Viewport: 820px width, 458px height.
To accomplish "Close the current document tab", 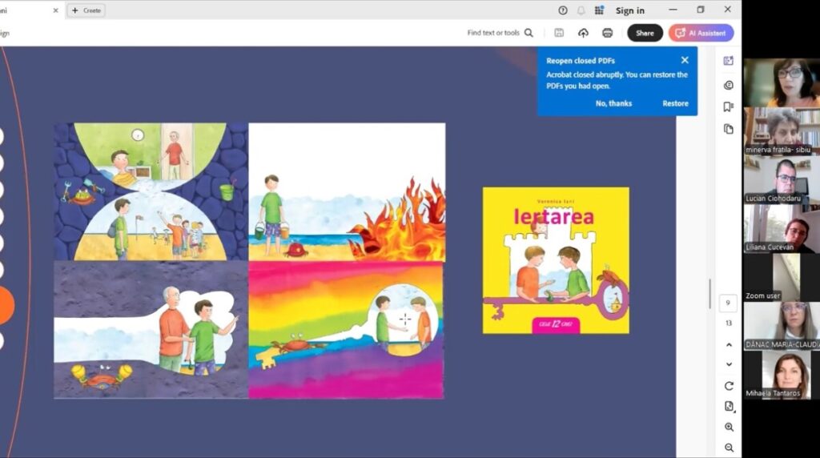I will (x=55, y=10).
